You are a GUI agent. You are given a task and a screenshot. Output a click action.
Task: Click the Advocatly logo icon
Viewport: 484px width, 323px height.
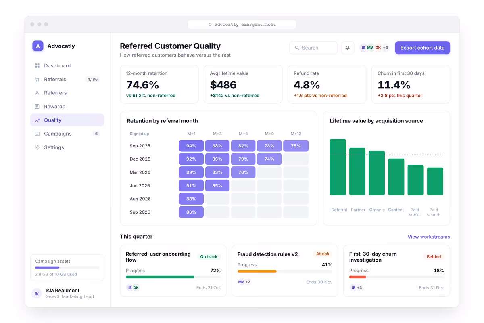pos(38,46)
